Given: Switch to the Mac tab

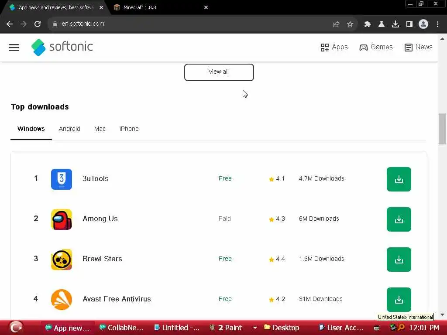Looking at the screenshot, I should [100, 129].
